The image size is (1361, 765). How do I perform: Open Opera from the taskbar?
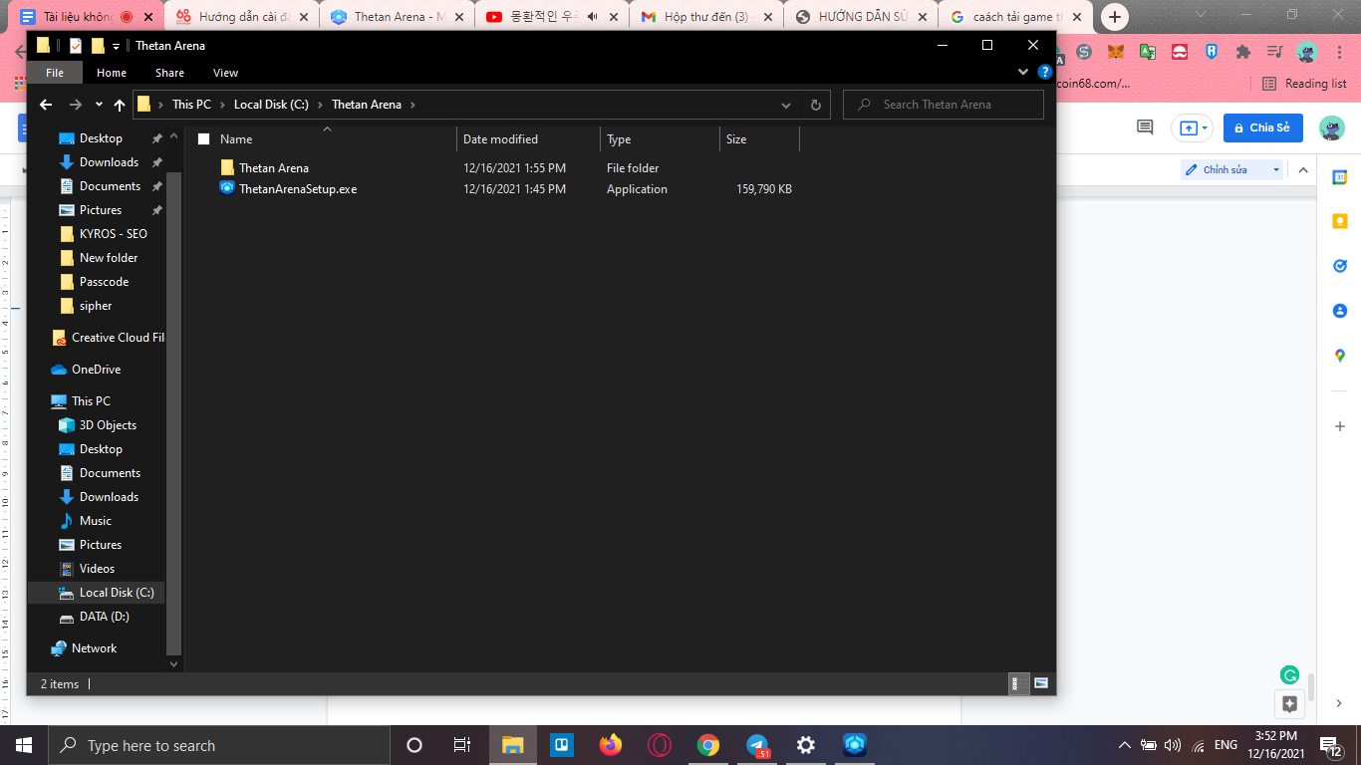click(660, 745)
